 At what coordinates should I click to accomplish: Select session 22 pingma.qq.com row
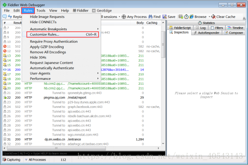82,98
